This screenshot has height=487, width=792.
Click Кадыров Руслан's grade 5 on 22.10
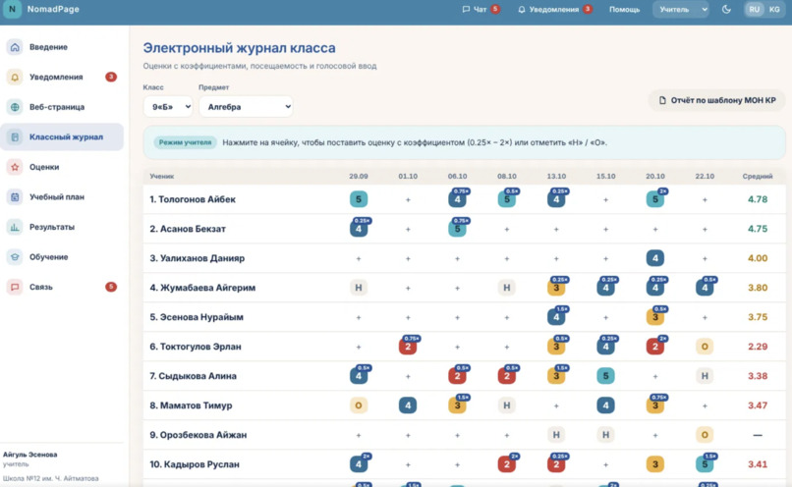tap(705, 463)
